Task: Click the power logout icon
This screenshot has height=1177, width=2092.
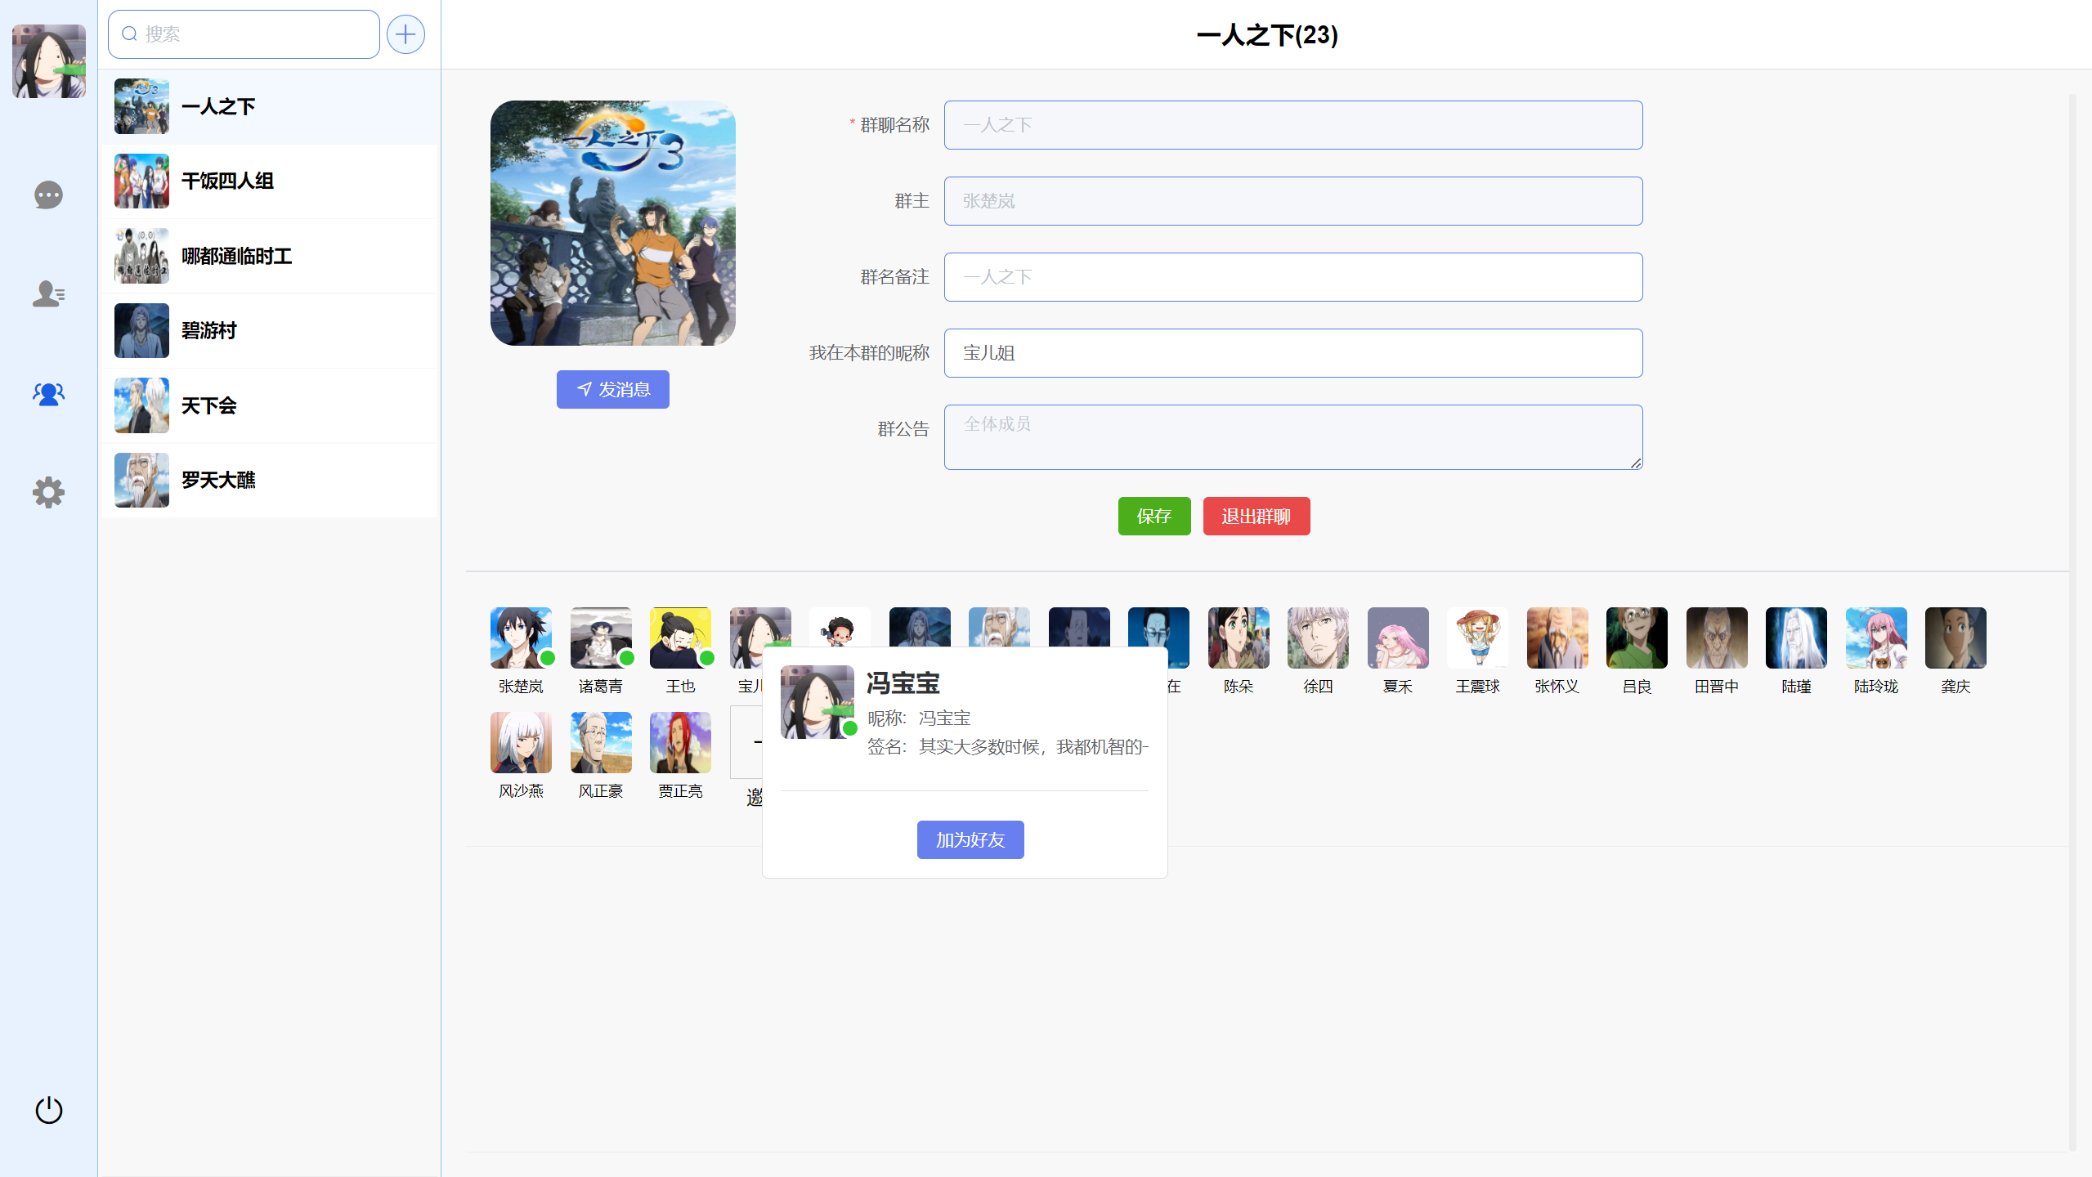Action: click(x=48, y=1110)
